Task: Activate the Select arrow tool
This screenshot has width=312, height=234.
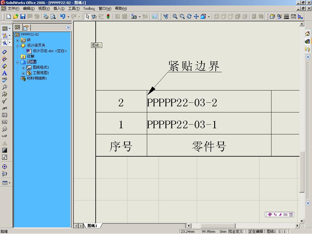Action: pyautogui.click(x=87, y=16)
